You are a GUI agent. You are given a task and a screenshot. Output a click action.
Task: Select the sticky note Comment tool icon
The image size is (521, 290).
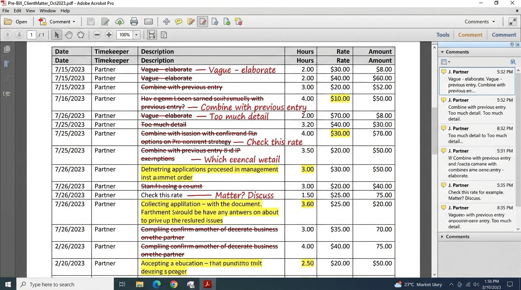click(178, 22)
